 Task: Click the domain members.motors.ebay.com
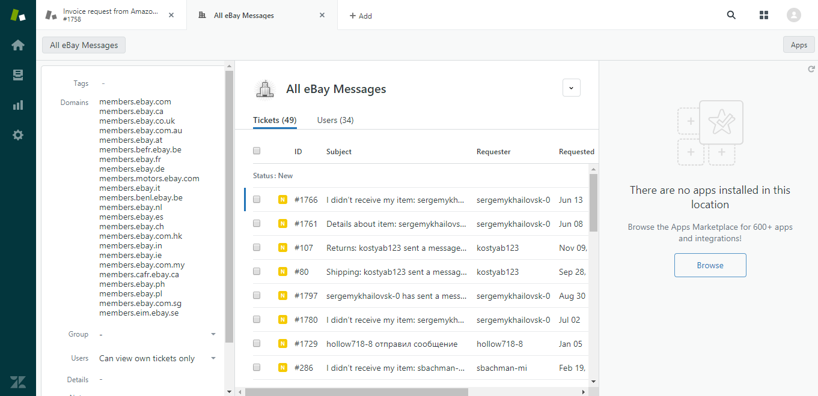(149, 178)
